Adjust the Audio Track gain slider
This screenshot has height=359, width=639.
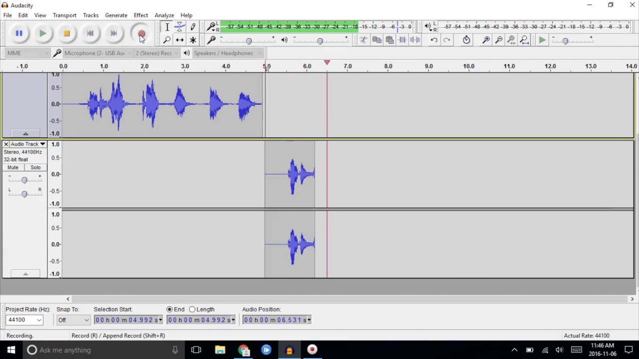(24, 180)
